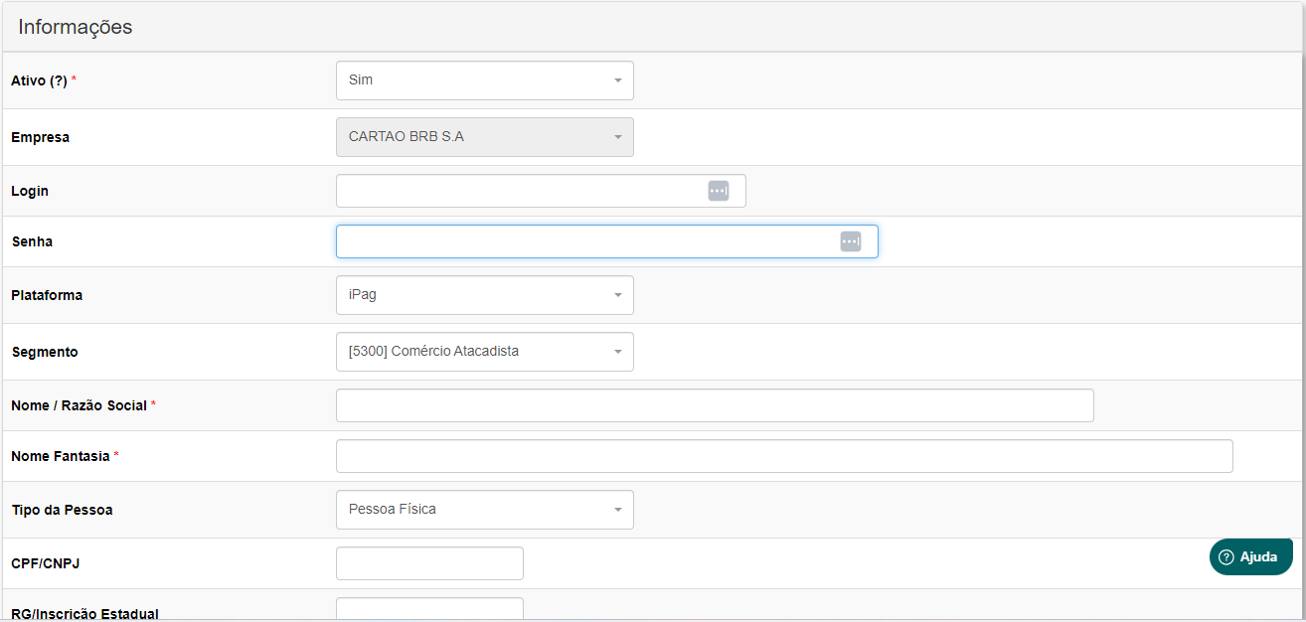
Task: Click the password manager icon in the Login field
Action: pyautogui.click(x=719, y=191)
